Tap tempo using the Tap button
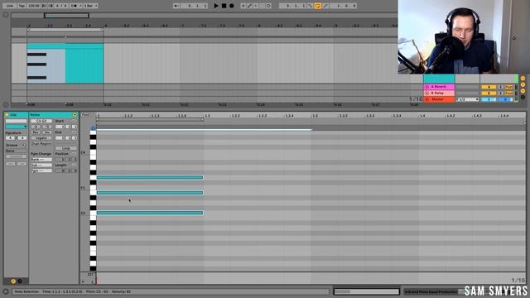Screen dimensions: 530x298 tap(22, 6)
